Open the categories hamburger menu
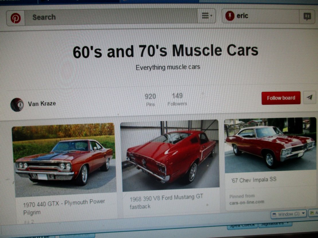 [206, 15]
